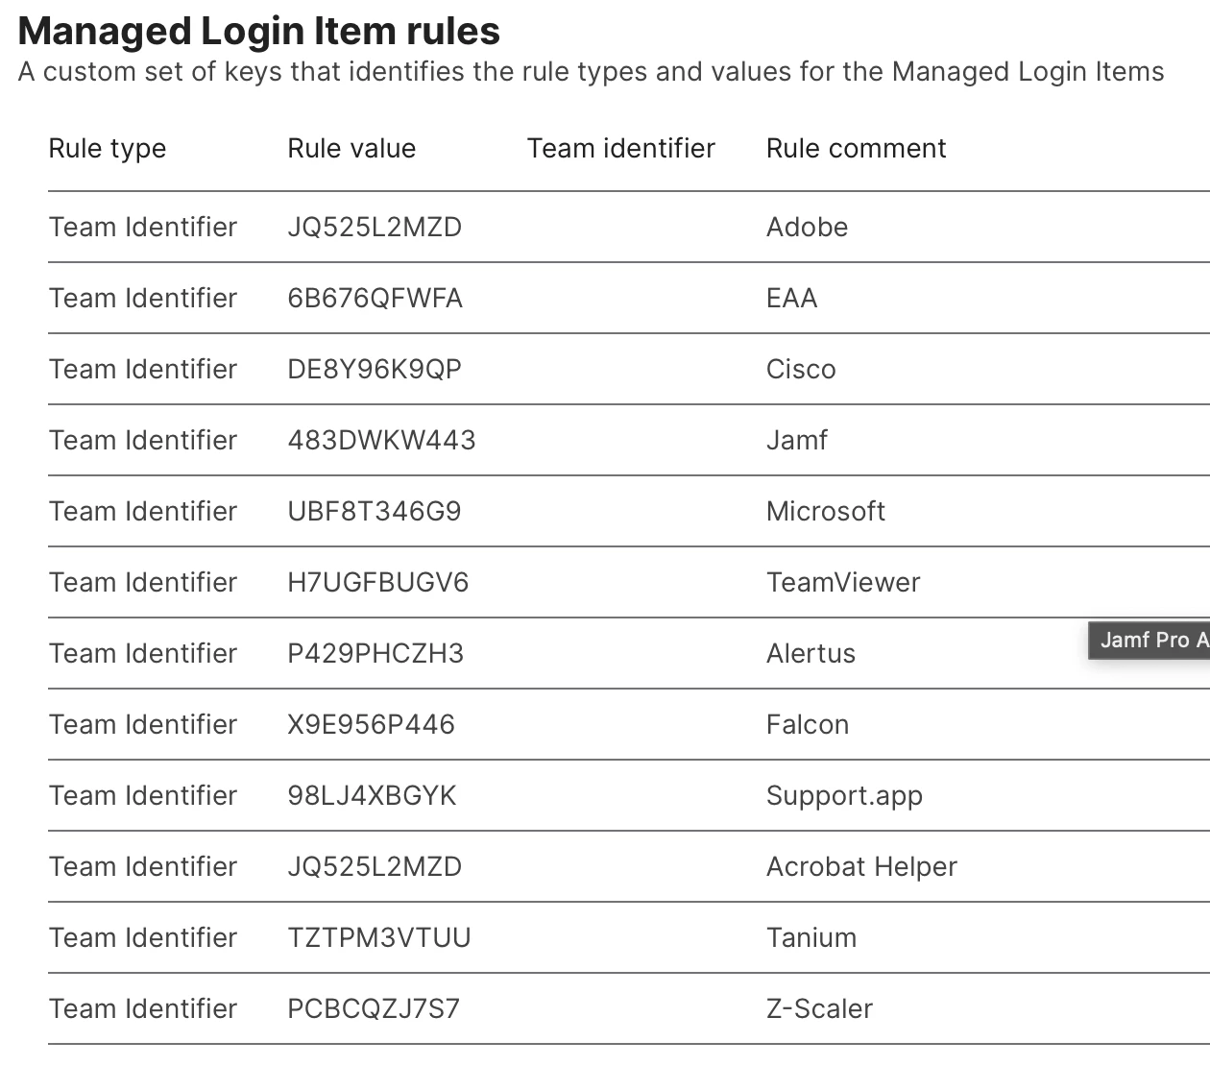Select rule value 483DWKW443
This screenshot has width=1210, height=1066.
pyautogui.click(x=381, y=440)
